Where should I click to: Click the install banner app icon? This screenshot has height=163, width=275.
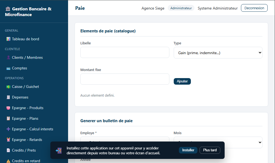click(59, 150)
